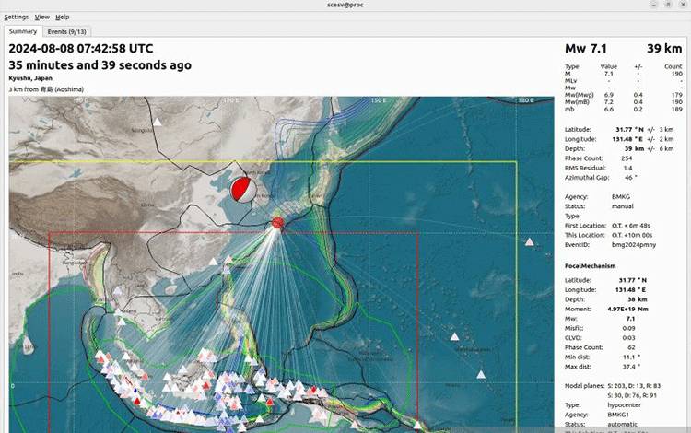Open the View menu
Image resolution: width=691 pixels, height=433 pixels.
coord(41,17)
